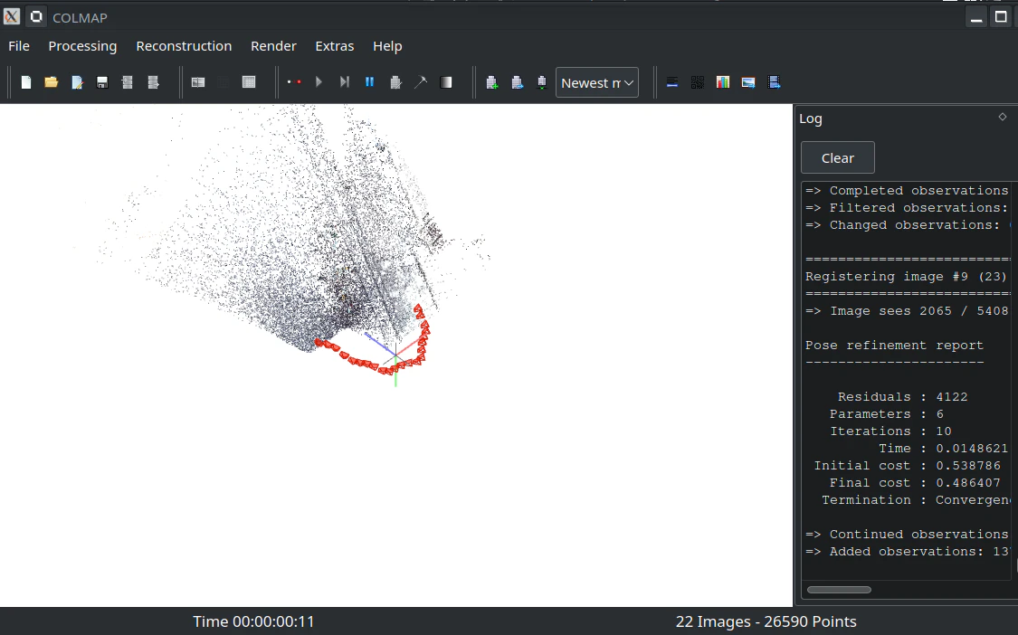Open Dense reconstruction gradient icon
The image size is (1018, 635).
[446, 82]
